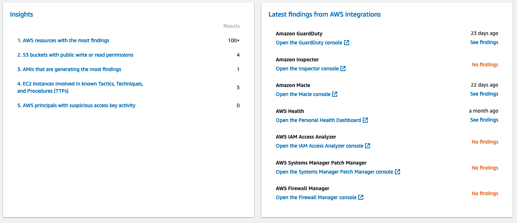Open the Systems Manager Patch Manager console link
This screenshot has height=223, width=517.
pos(334,172)
